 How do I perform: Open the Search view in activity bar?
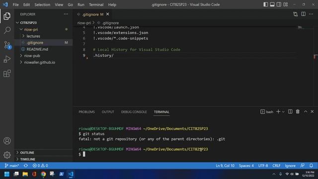coord(7,30)
